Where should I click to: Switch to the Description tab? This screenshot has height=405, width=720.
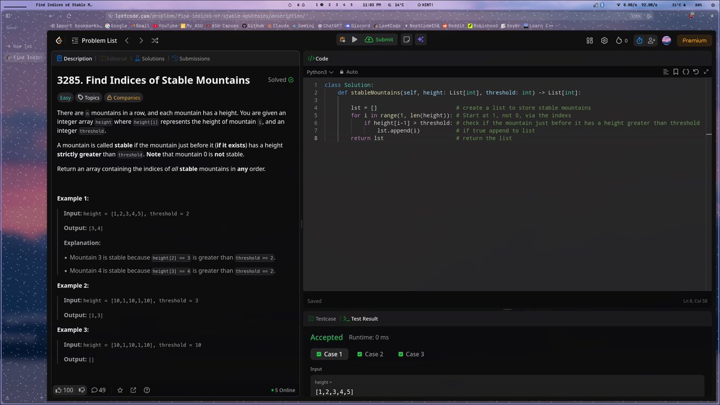74,58
